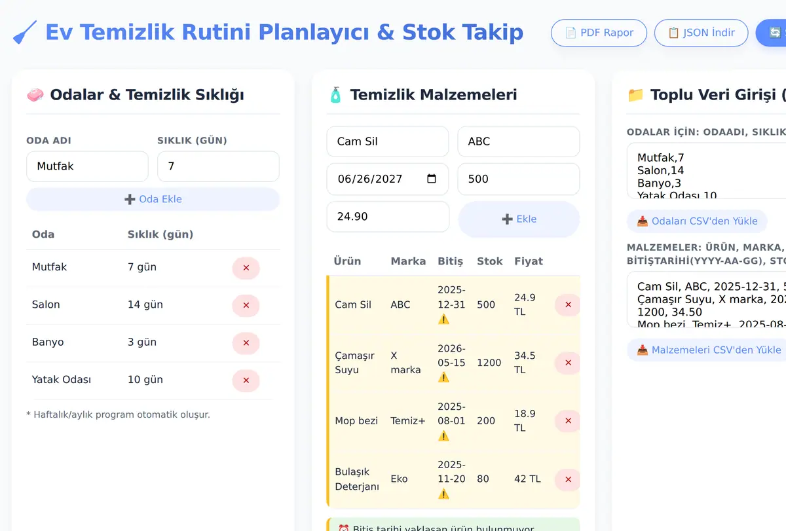Click the Stok column header
786x531 pixels.
(x=490, y=261)
